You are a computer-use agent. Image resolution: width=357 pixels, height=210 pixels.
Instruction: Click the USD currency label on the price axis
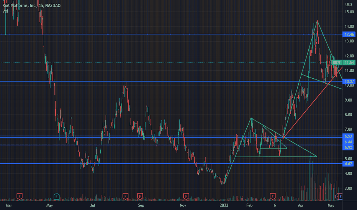point(348,5)
